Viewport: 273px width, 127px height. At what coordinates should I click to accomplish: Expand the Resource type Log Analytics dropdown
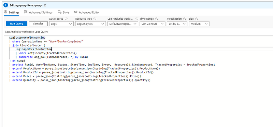tap(90, 24)
